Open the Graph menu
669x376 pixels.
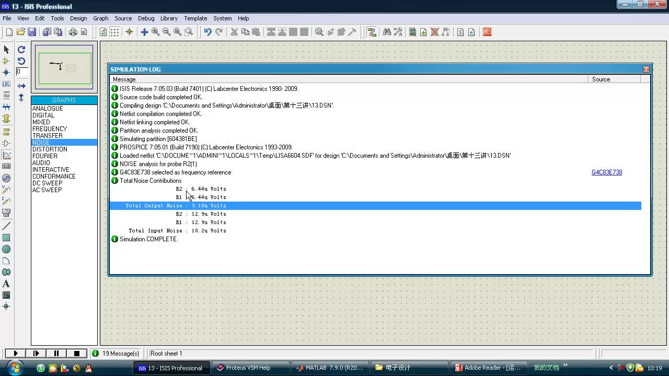tap(101, 18)
